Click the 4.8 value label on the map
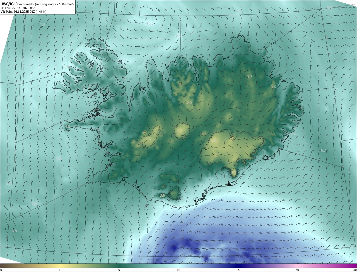357x272 pixels. pos(67,127)
